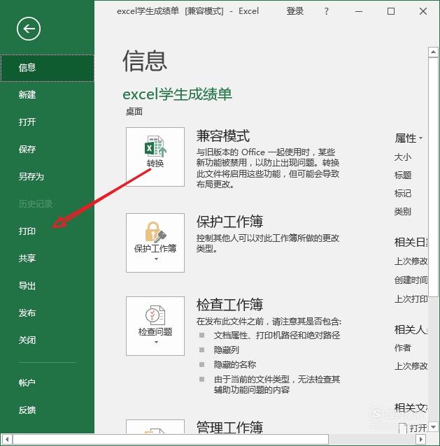
Task: Expand the 保护工作簿 button dropdown arrow
Action: 156,259
